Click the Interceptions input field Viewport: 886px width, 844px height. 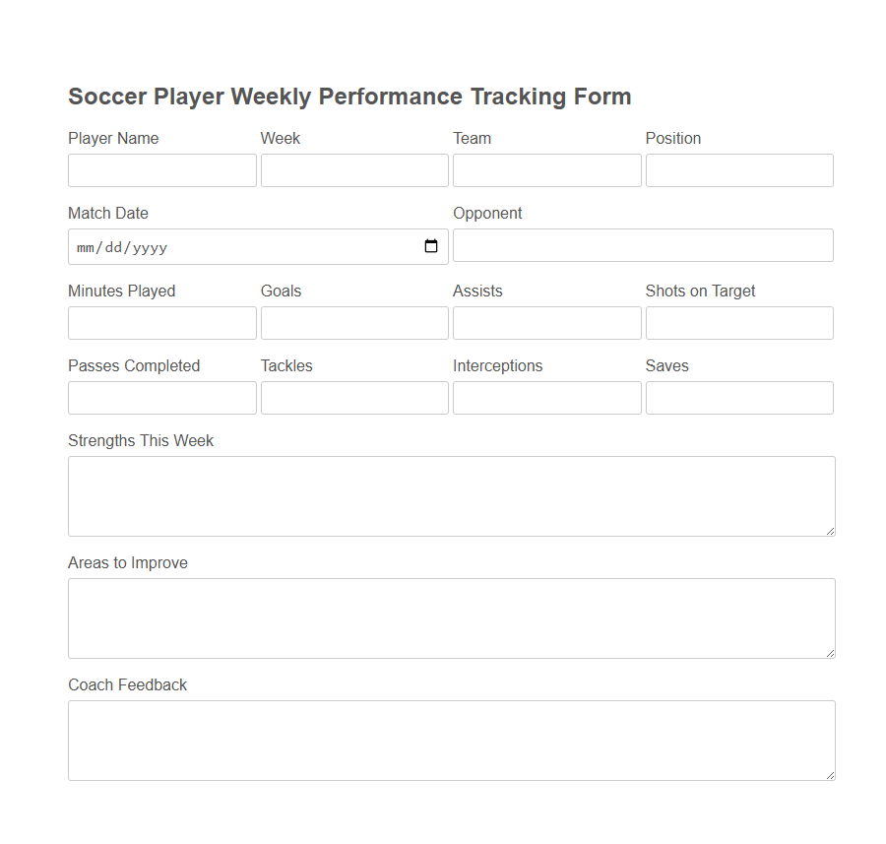click(x=546, y=398)
